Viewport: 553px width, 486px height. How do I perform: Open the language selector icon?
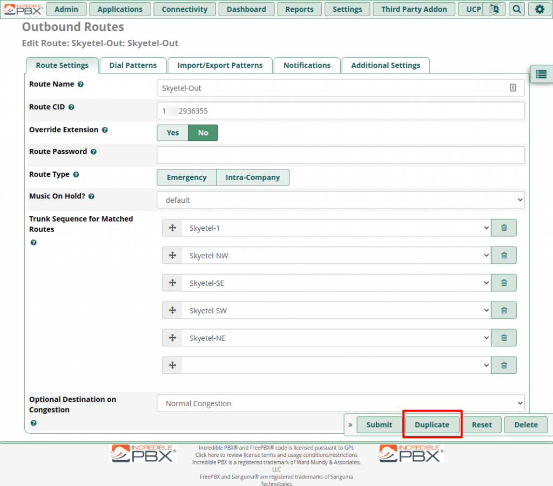(494, 9)
